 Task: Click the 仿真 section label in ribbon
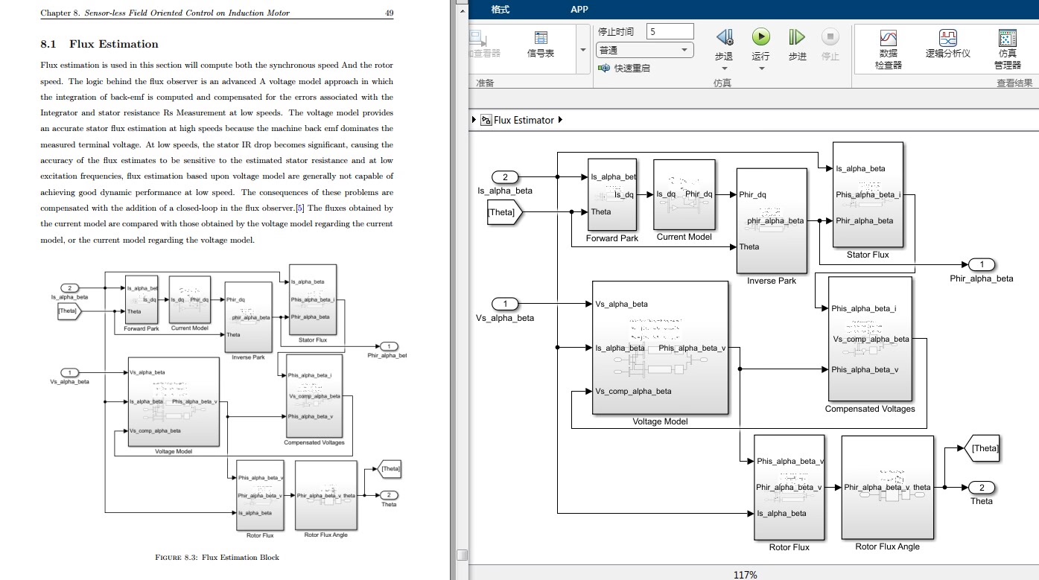(x=722, y=83)
